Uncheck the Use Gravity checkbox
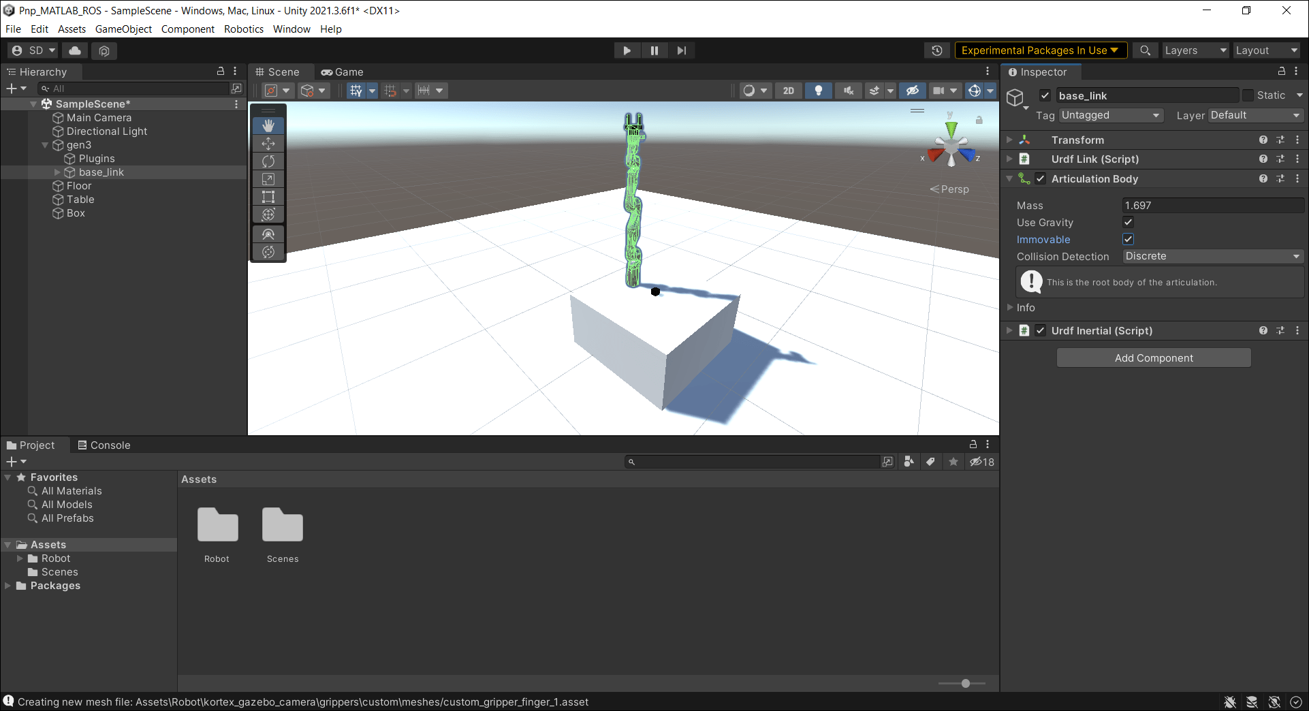1309x711 pixels. tap(1128, 222)
